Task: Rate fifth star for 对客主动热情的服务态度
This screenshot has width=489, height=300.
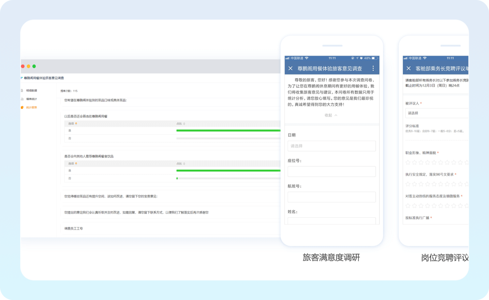Action: (x=434, y=206)
